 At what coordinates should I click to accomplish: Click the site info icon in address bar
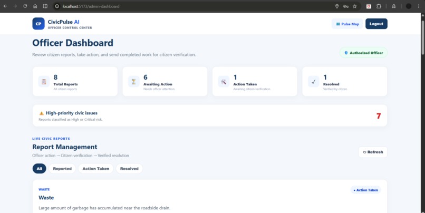point(57,6)
